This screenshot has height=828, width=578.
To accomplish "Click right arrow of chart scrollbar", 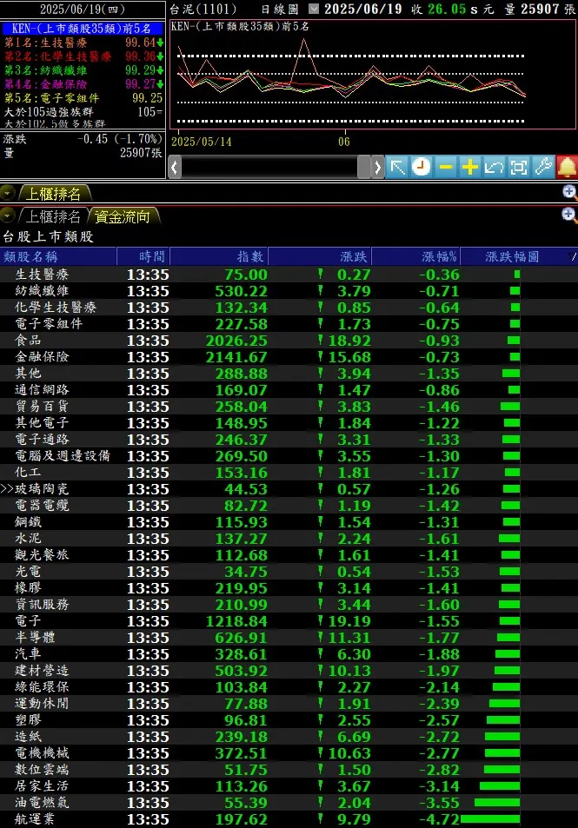I will [x=377, y=168].
